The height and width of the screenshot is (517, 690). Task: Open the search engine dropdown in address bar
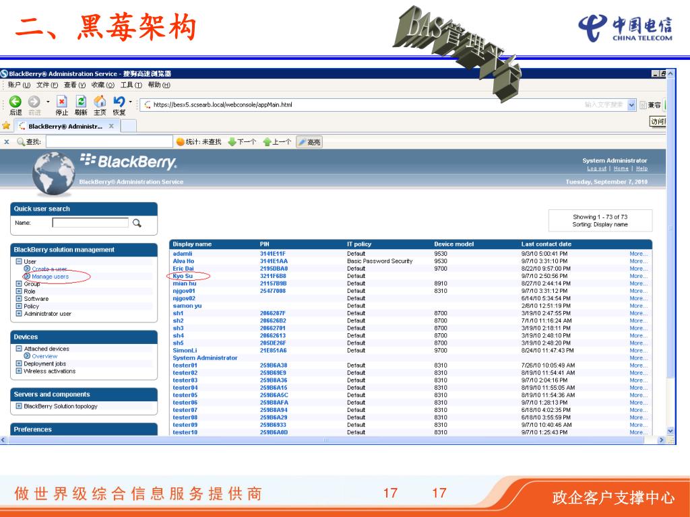(x=632, y=105)
